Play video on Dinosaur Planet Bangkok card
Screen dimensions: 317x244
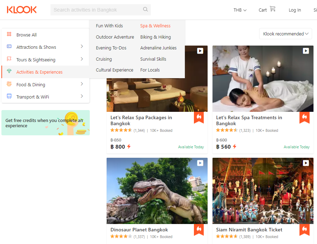pos(200,163)
